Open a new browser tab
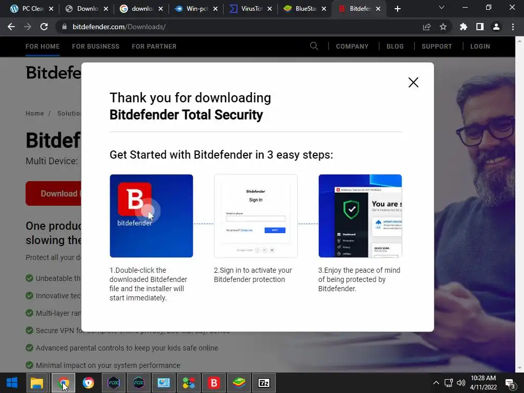524x393 pixels. [397, 9]
